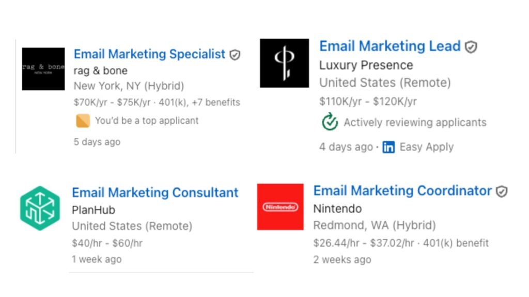Click the rag & bone company logo
The image size is (529, 297).
click(43, 69)
